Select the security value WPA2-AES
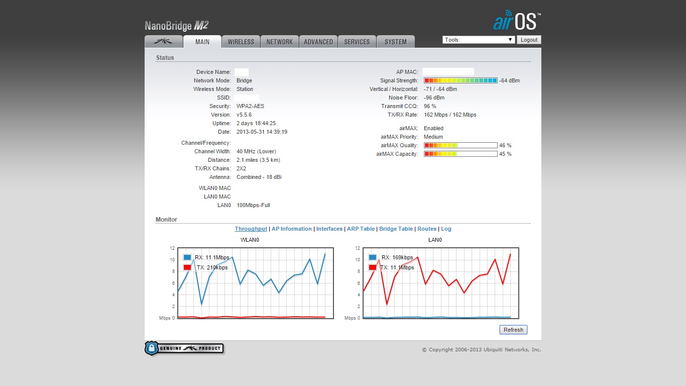Viewport: 686px width, 386px height. point(250,106)
